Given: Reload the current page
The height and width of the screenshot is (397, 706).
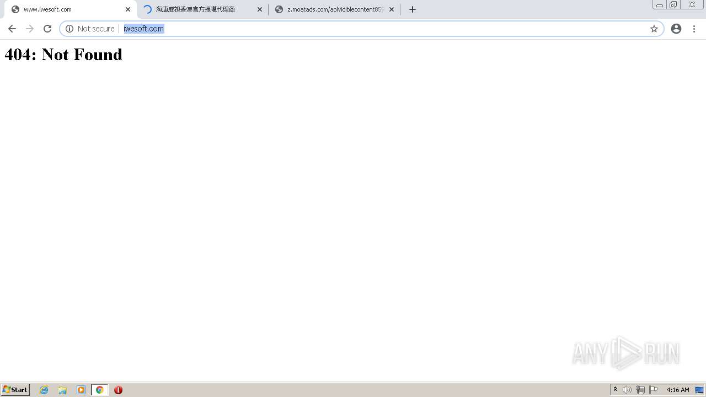Looking at the screenshot, I should click(x=47, y=29).
